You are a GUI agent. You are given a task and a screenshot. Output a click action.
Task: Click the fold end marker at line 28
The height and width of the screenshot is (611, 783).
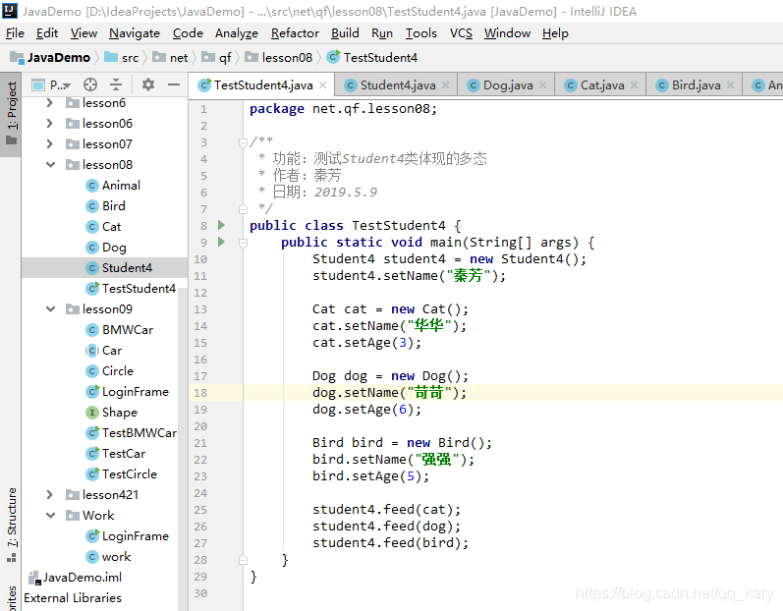[x=243, y=560]
